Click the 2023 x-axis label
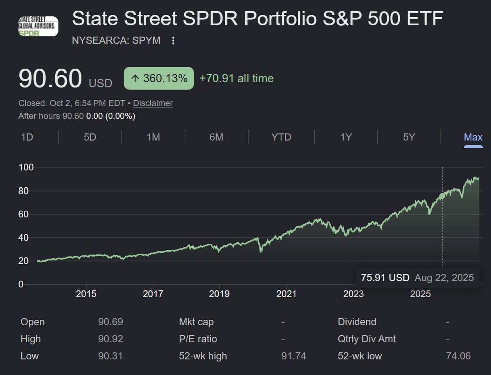Screen dimensions: 491x375 click(x=354, y=294)
